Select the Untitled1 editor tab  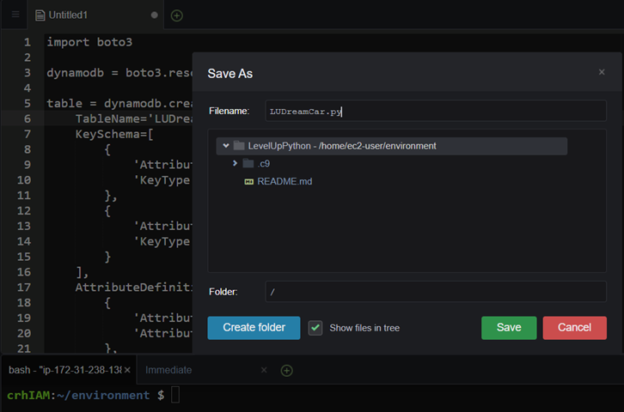[x=95, y=15]
